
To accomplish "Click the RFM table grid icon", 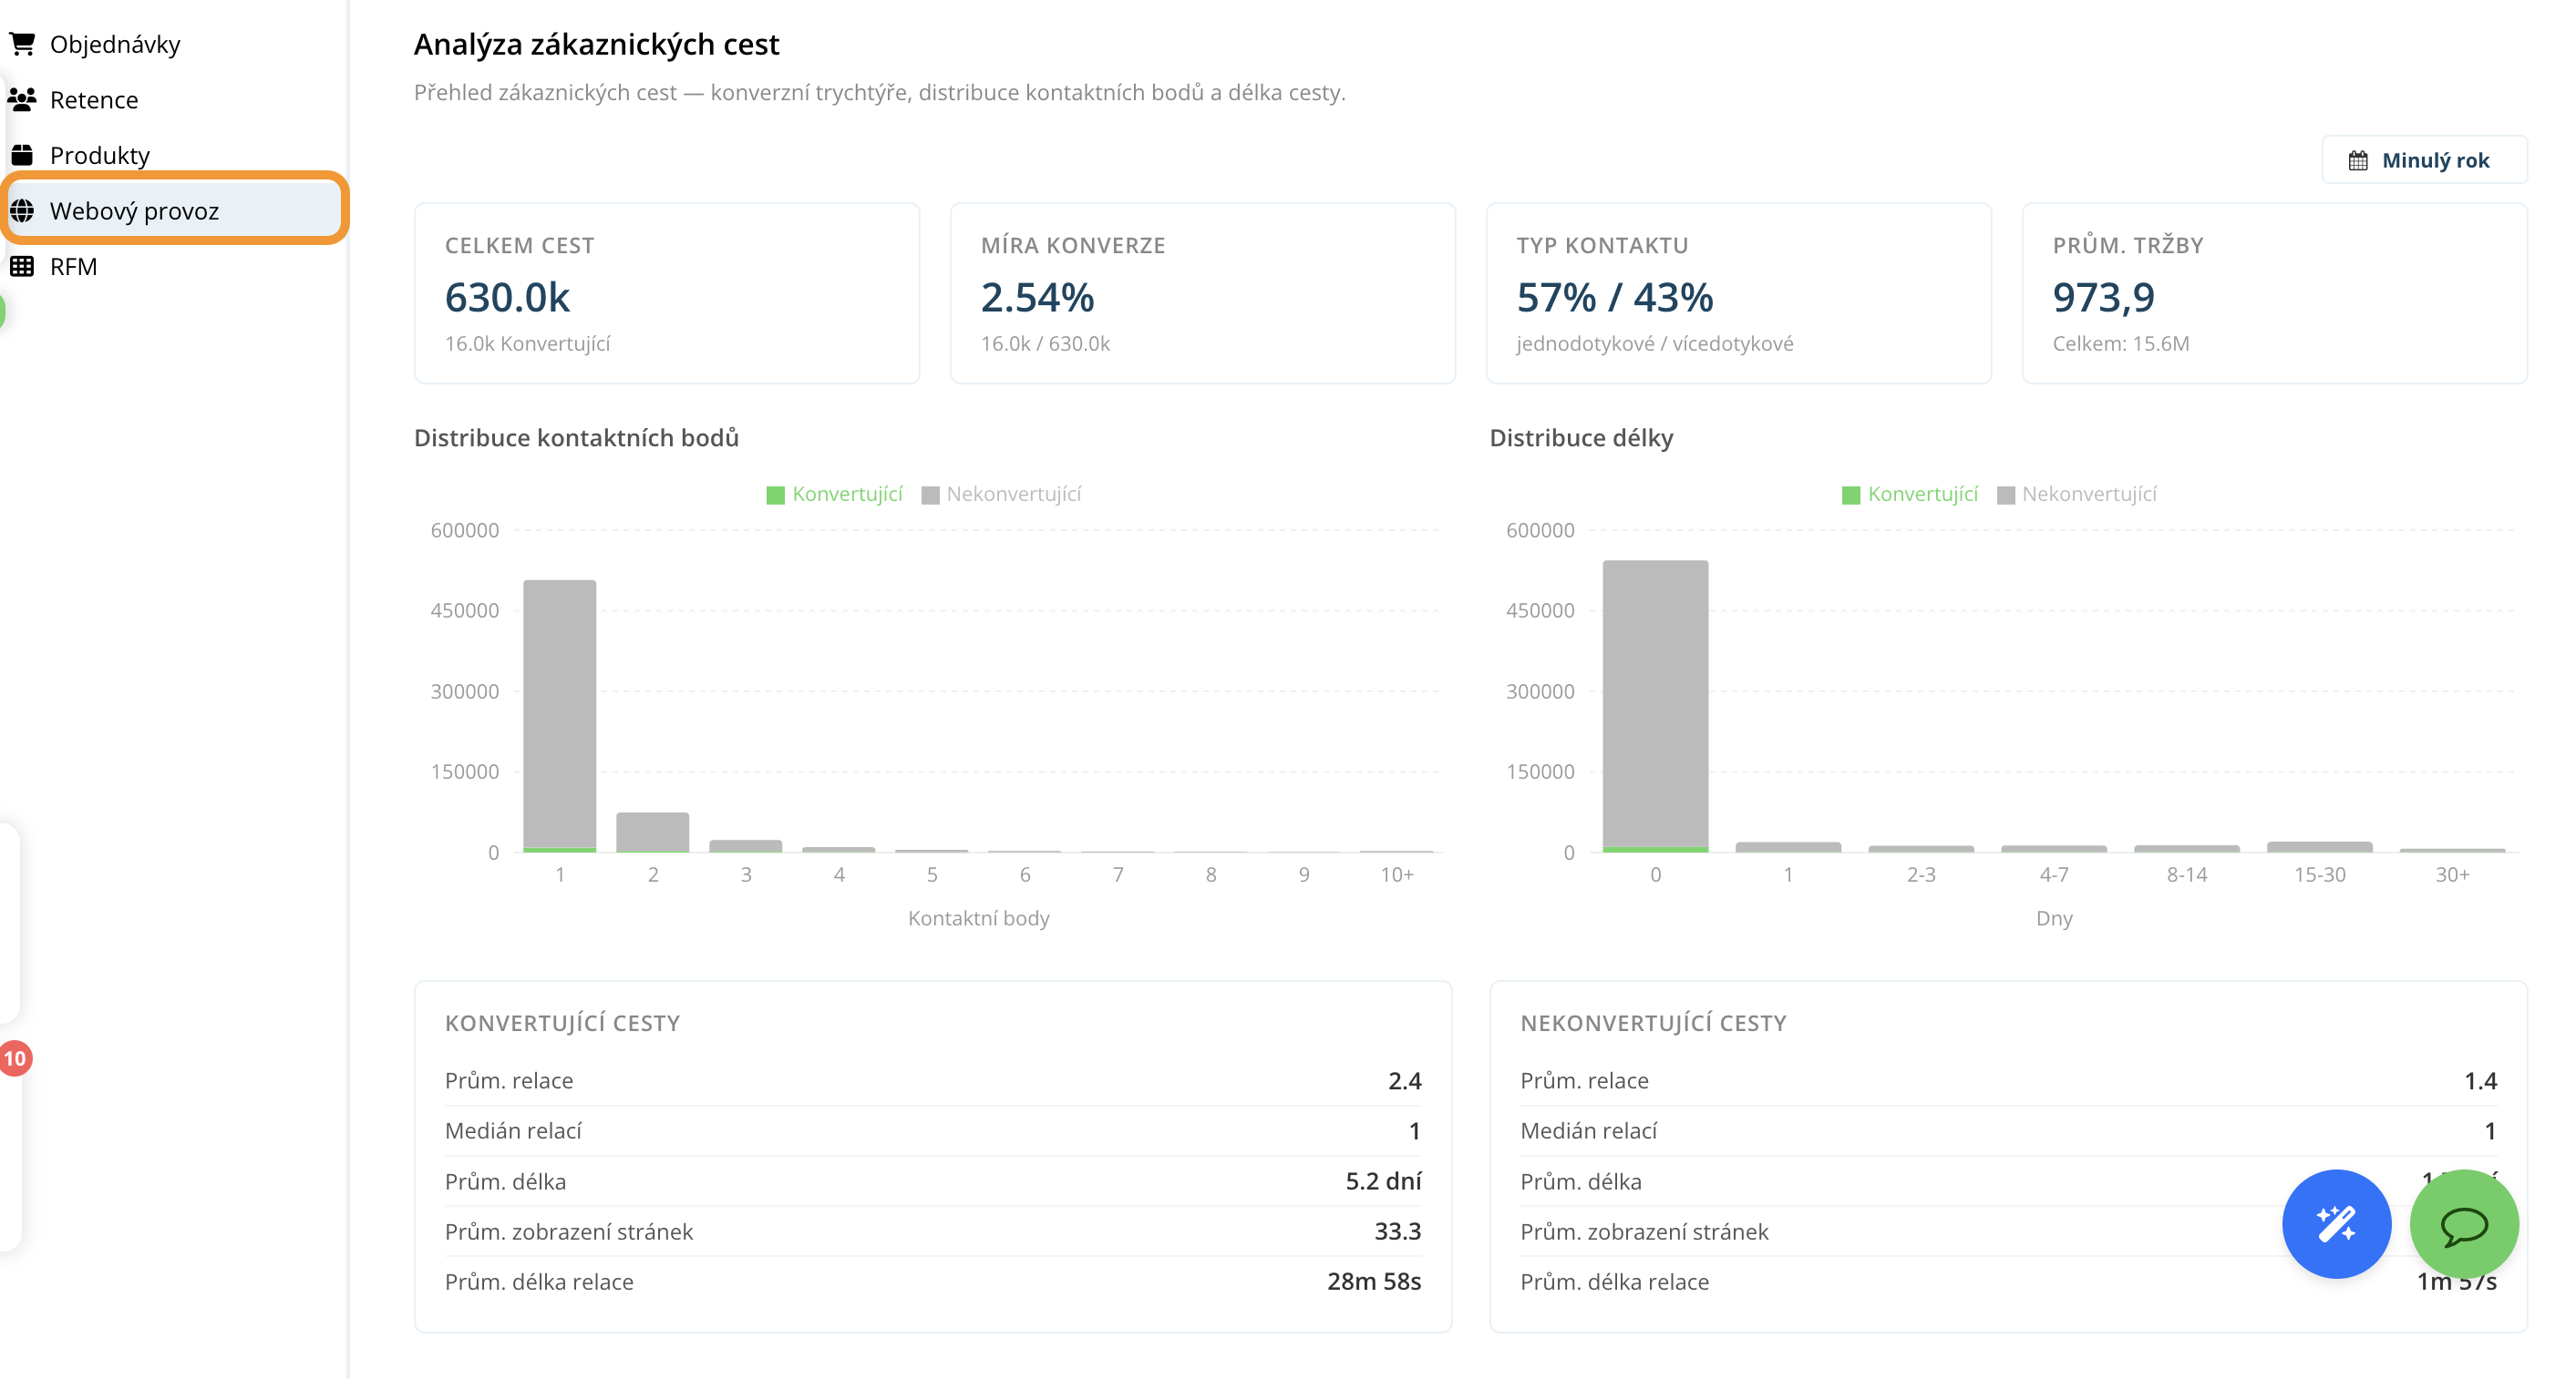I will (22, 267).
